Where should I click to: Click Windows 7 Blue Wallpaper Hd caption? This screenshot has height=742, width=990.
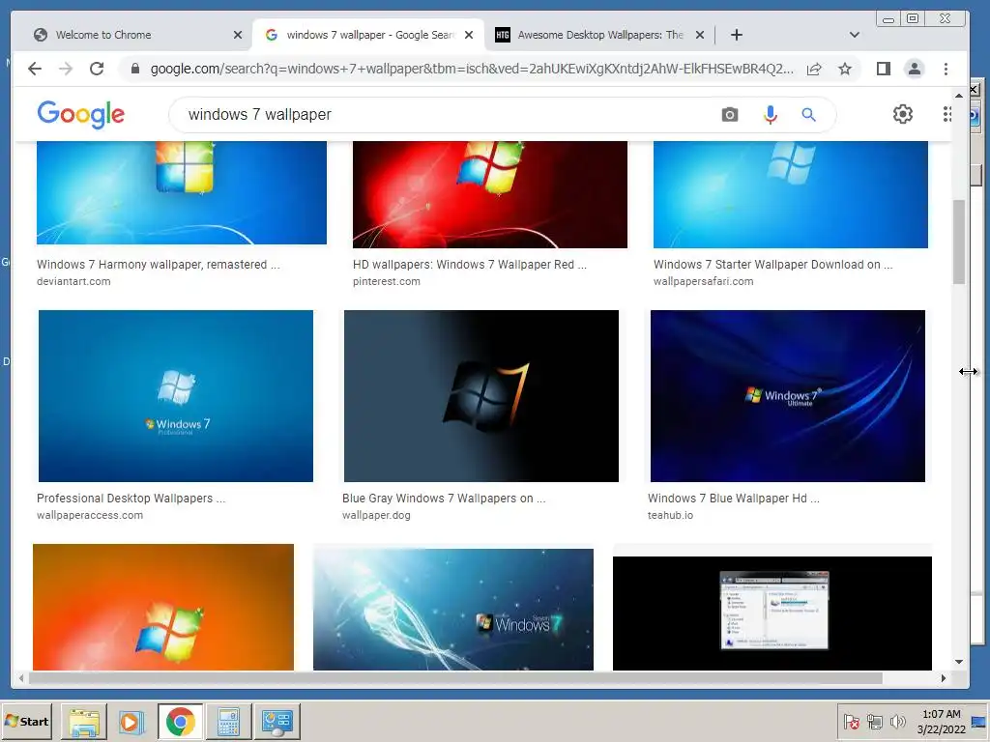tap(734, 498)
